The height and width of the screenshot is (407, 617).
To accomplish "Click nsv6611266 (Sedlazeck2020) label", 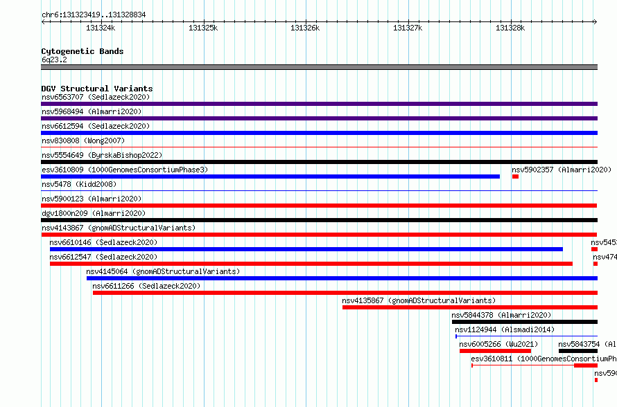I will coord(146,286).
